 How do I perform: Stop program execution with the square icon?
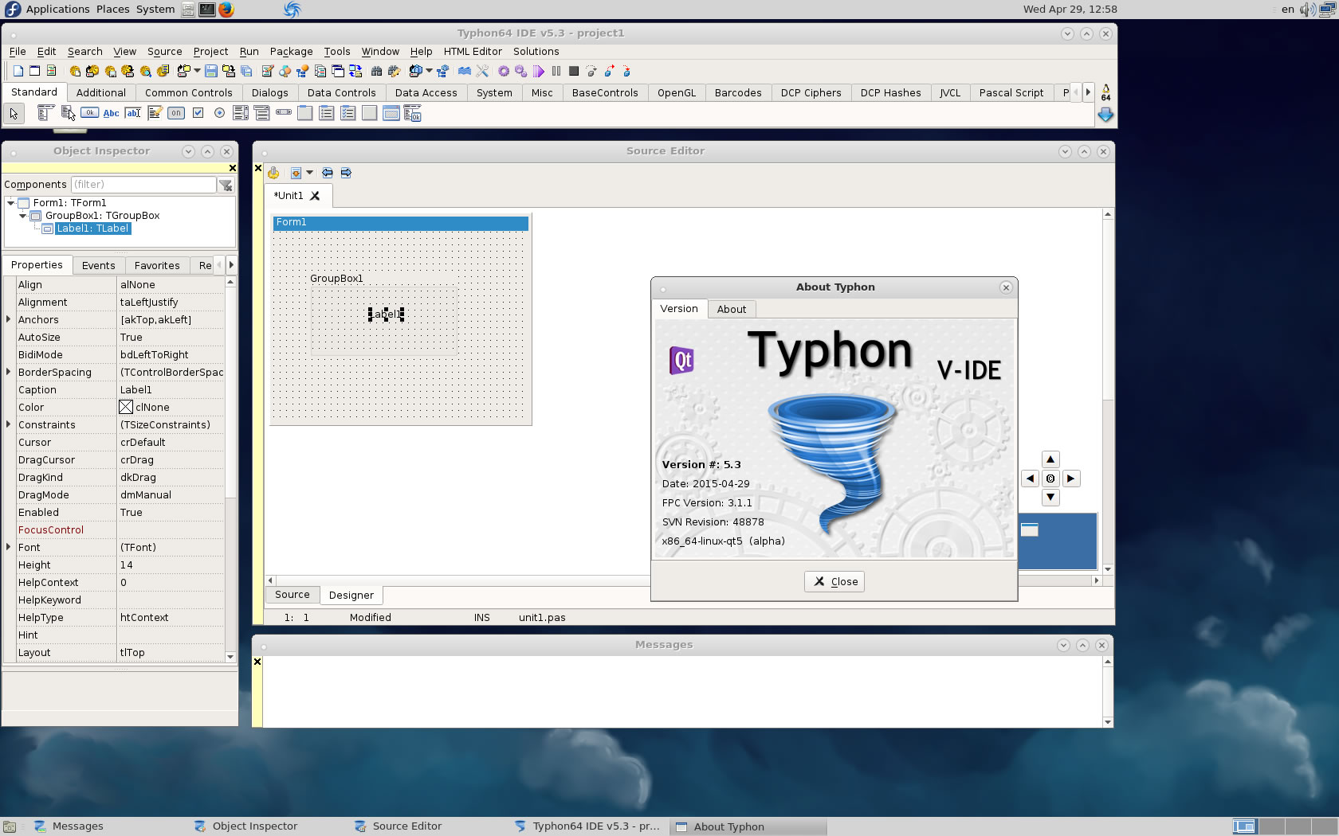click(x=574, y=71)
